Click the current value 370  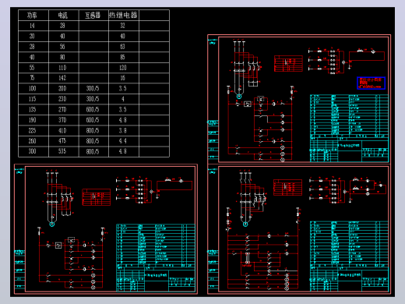(x=62, y=120)
